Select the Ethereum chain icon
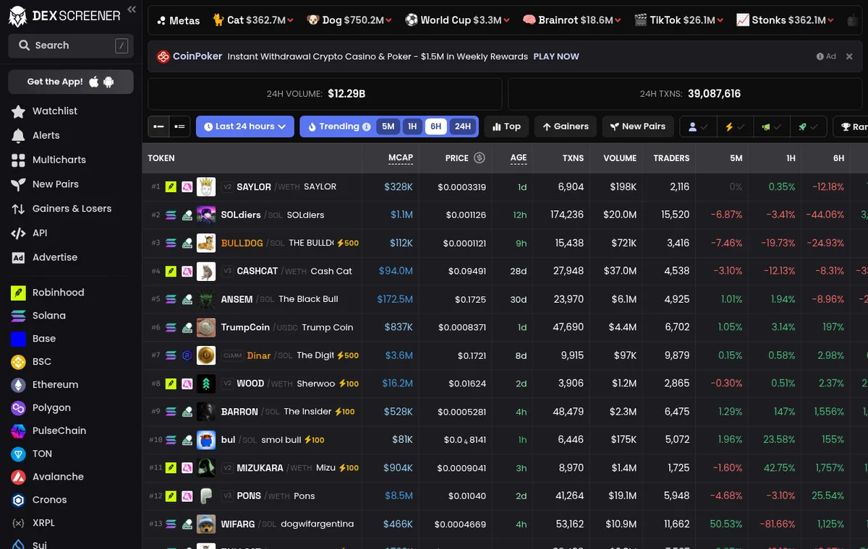This screenshot has width=868, height=549. coord(19,385)
